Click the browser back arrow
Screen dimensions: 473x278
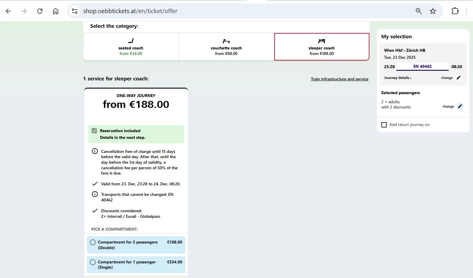tap(8, 11)
